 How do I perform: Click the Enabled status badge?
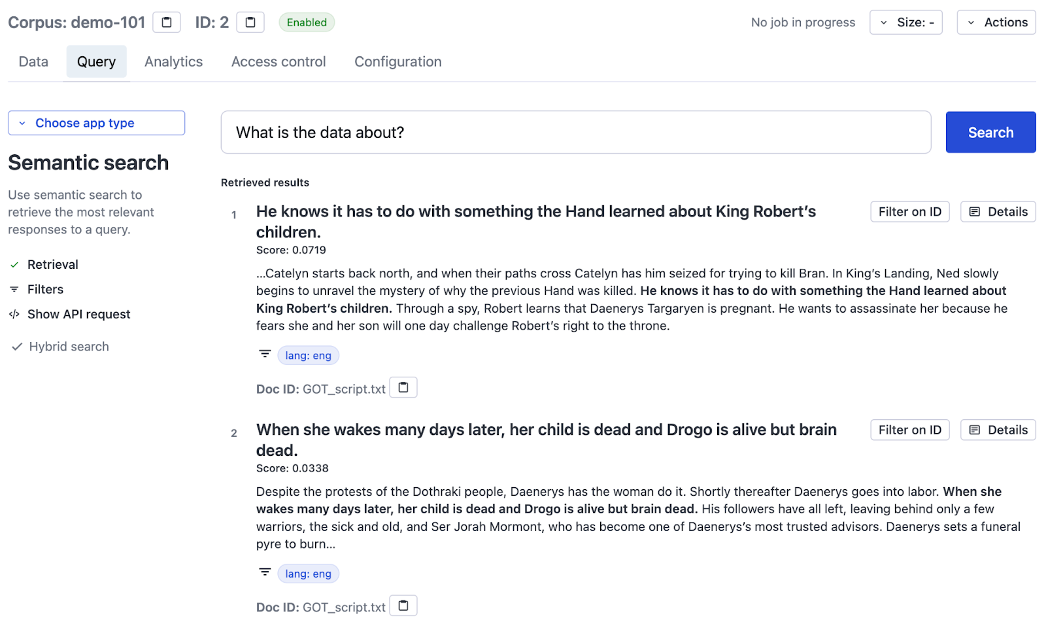307,22
